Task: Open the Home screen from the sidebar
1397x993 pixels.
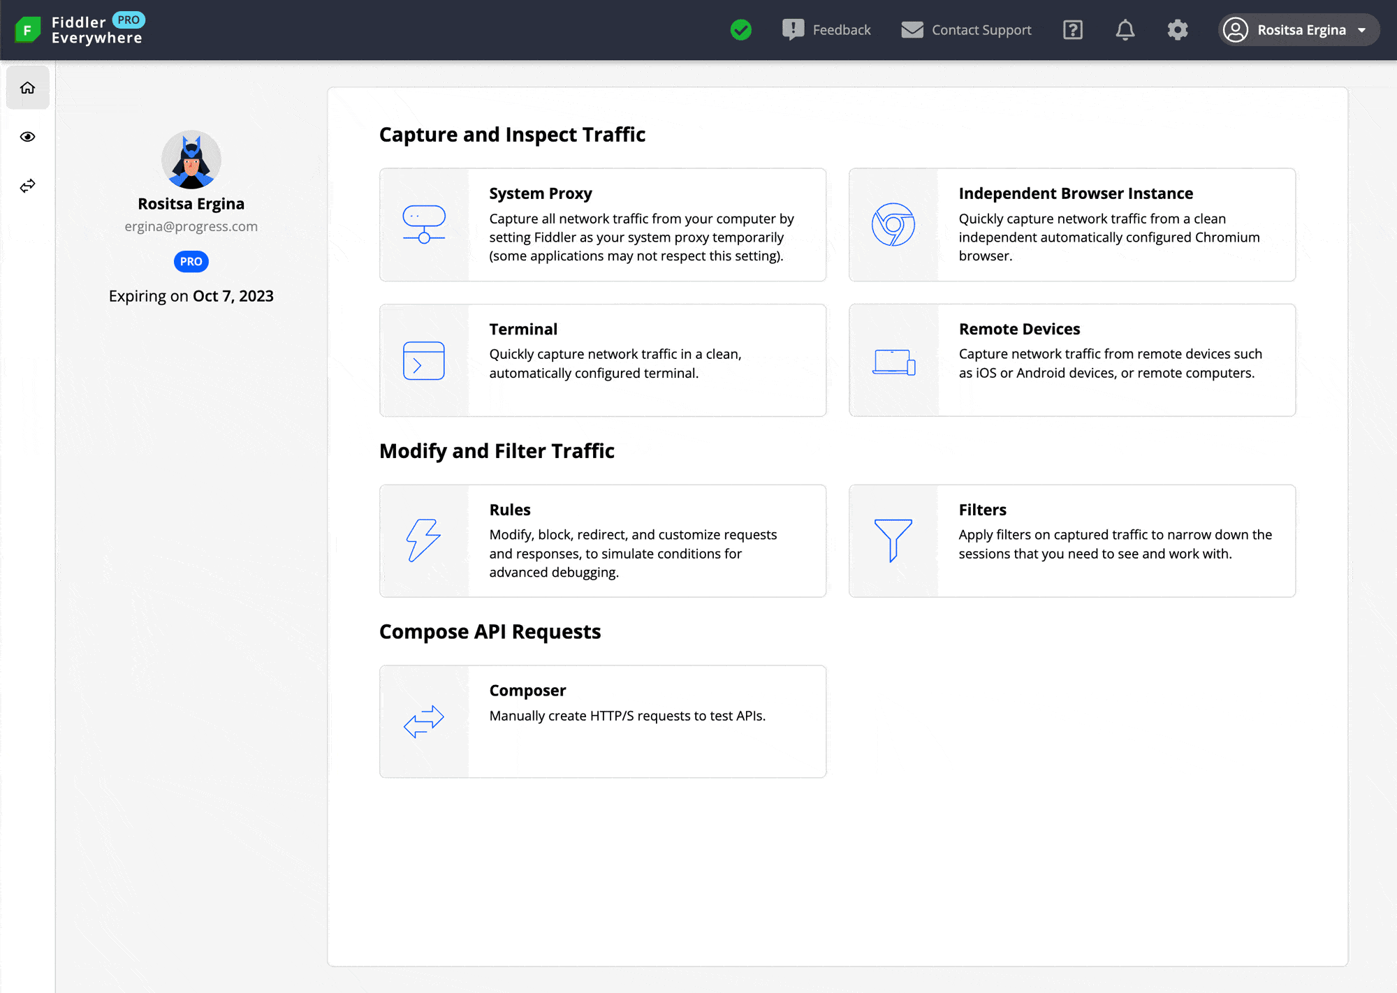Action: point(27,88)
